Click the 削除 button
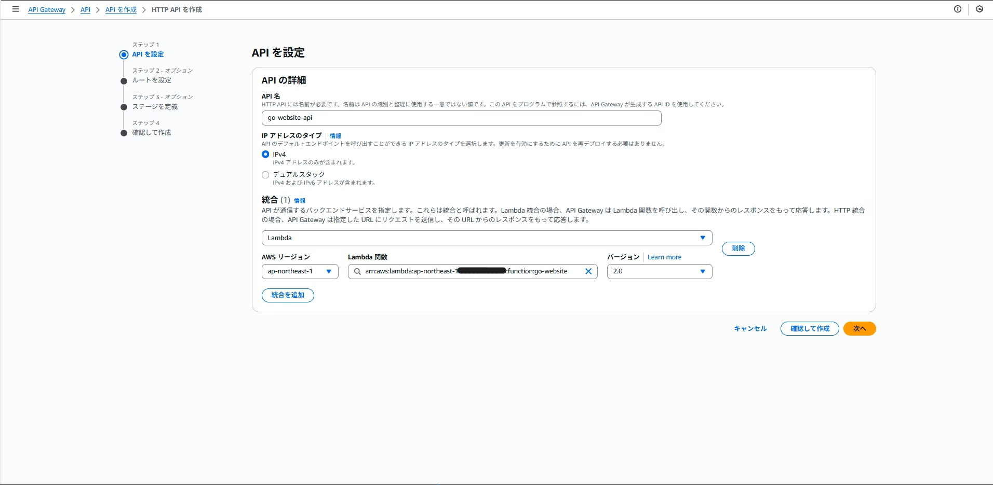This screenshot has width=993, height=485. click(x=738, y=248)
